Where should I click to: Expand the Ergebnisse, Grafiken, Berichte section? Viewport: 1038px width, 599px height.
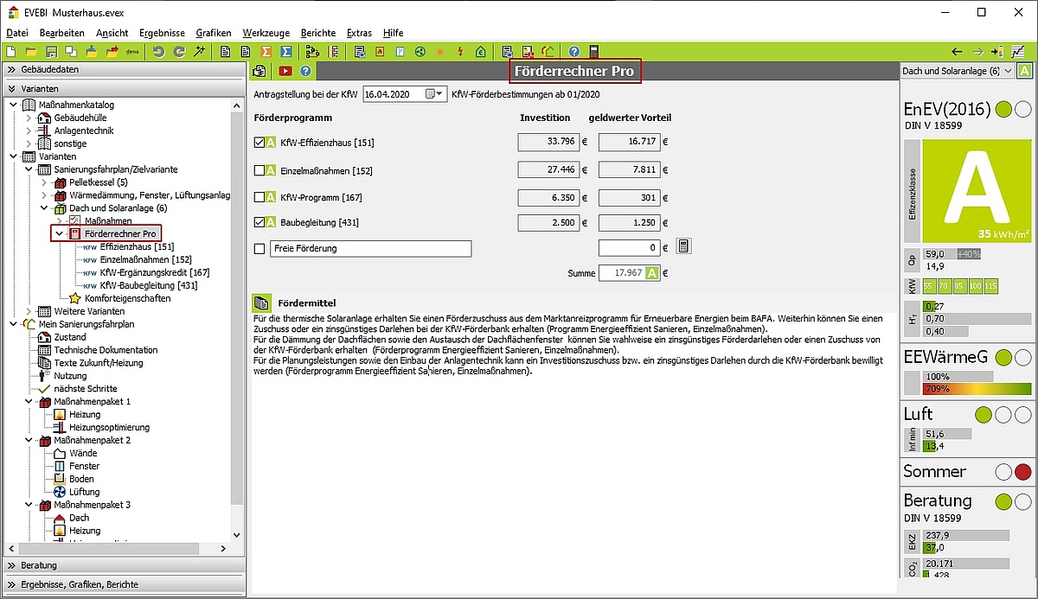pyautogui.click(x=125, y=584)
